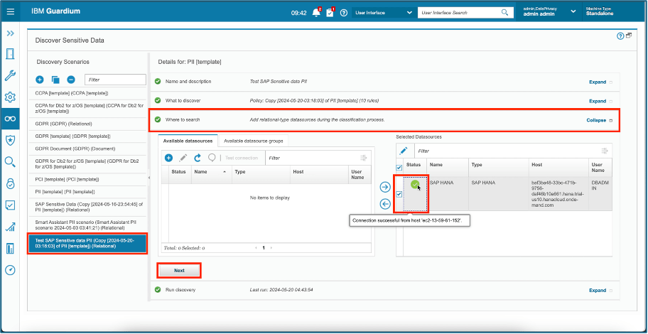The image size is (648, 334).
Task: Open the Welcome door icon in sidebar
Action: click(11, 54)
